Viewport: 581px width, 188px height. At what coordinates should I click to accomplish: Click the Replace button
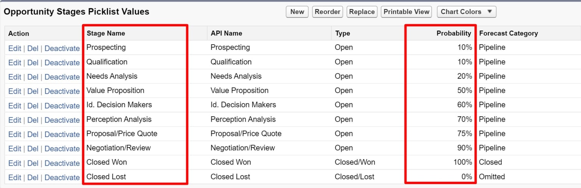362,12
